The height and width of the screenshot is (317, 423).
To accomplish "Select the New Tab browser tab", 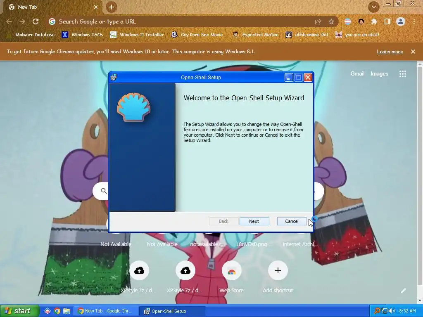I will click(x=52, y=7).
